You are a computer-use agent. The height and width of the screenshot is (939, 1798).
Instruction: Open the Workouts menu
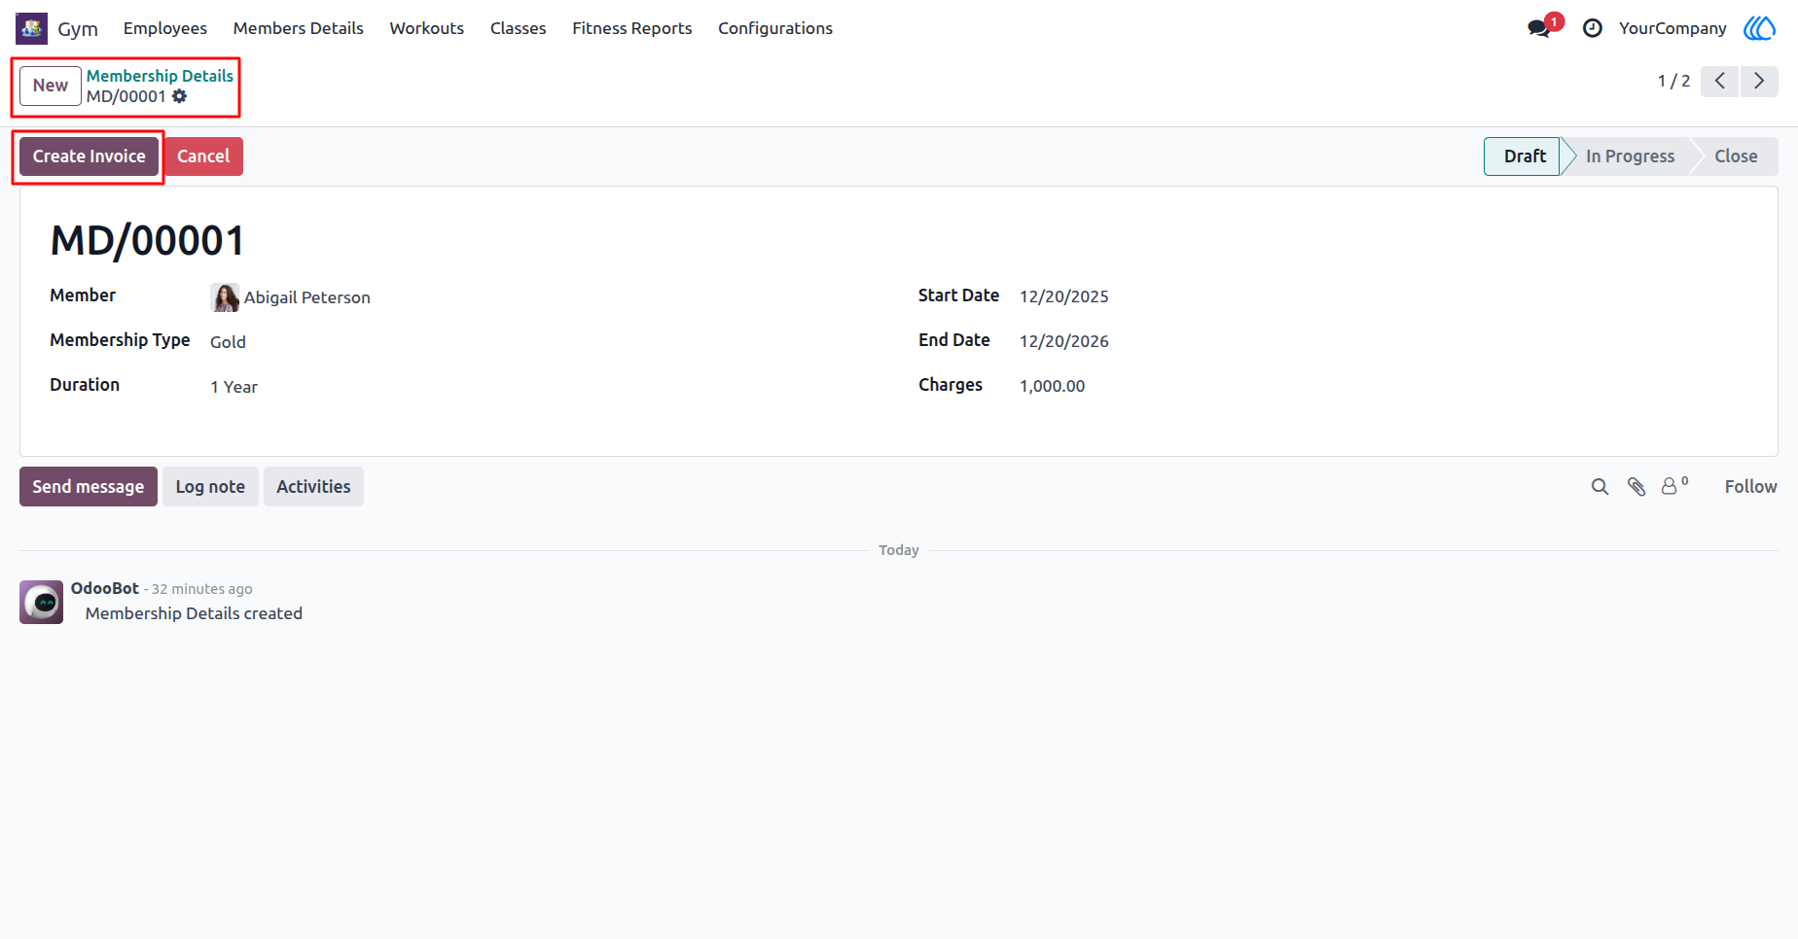point(427,28)
